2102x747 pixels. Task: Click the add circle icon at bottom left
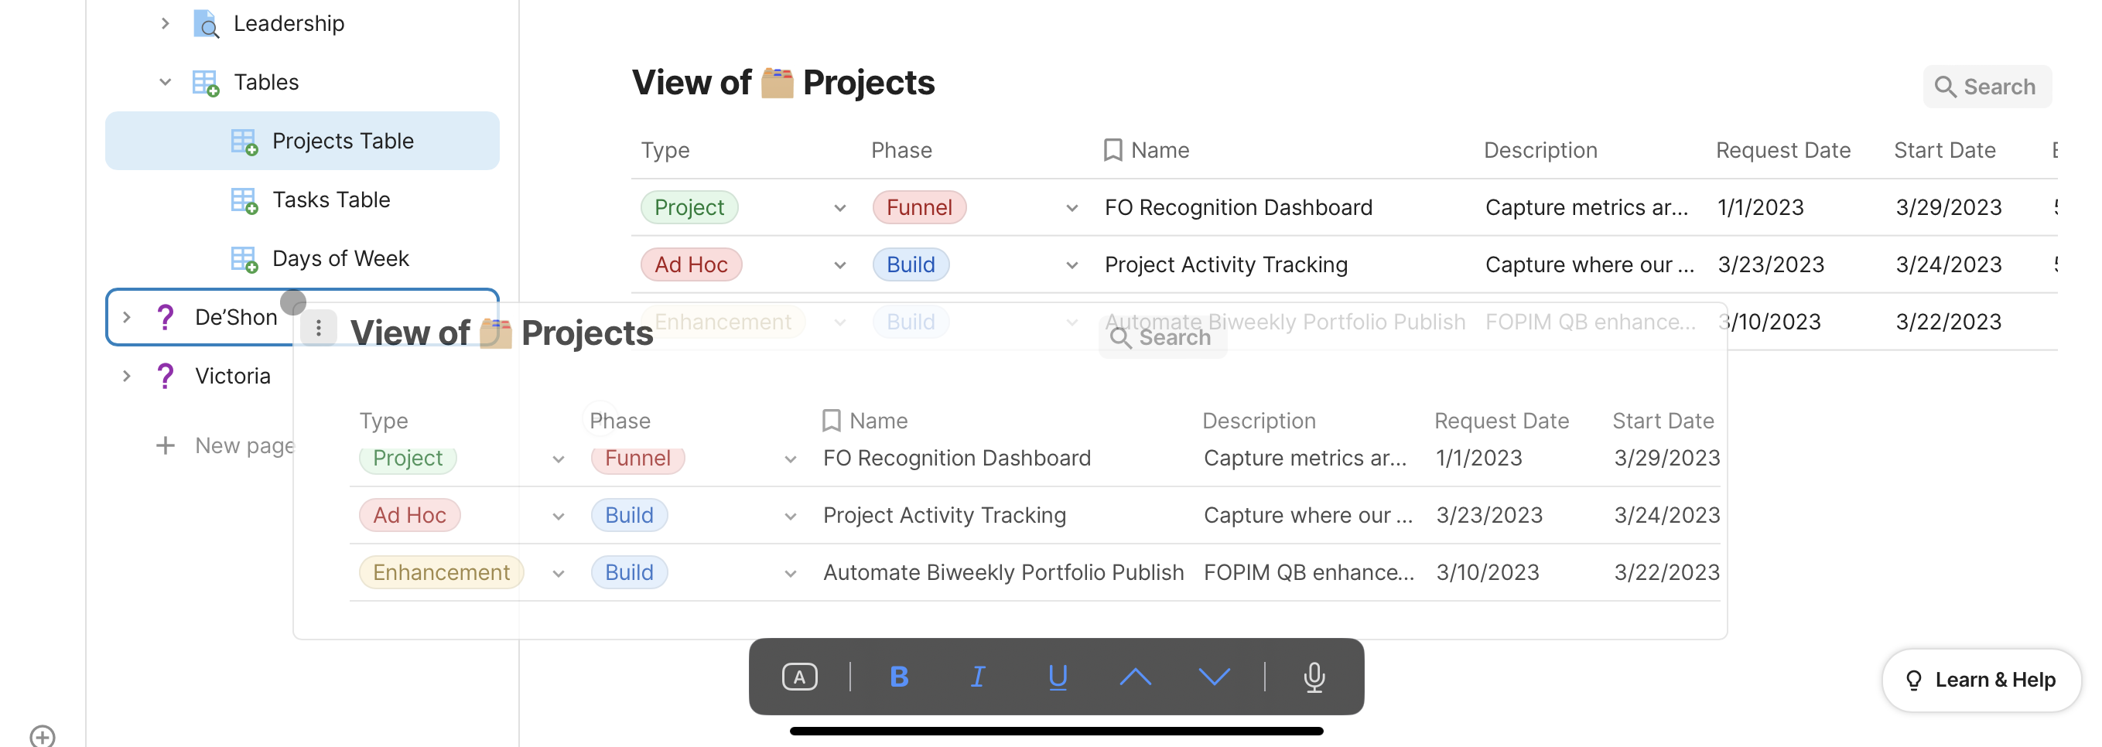(x=43, y=735)
